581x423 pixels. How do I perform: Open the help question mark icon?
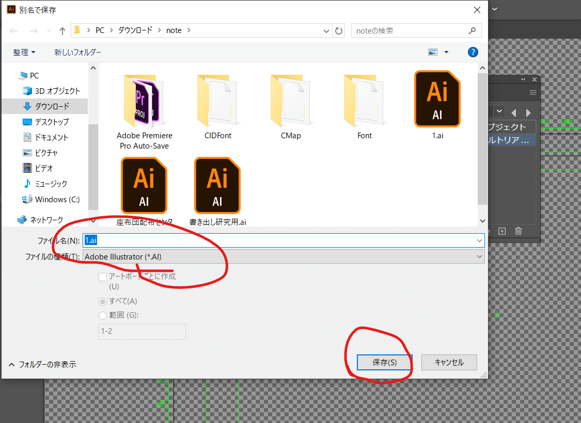tap(473, 52)
